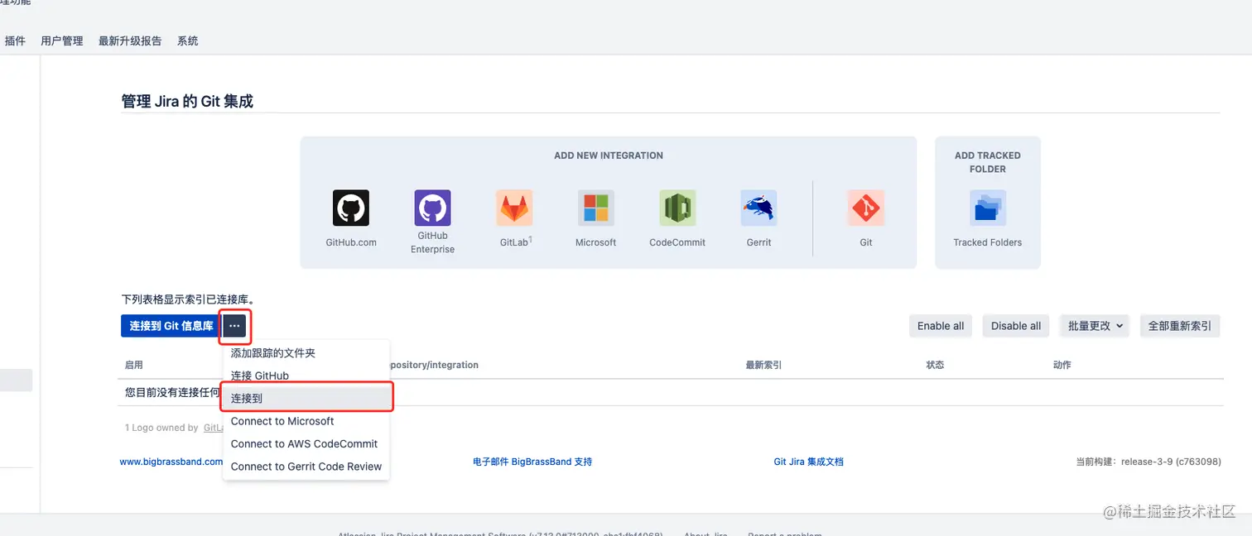Click the 最新索引 column header
1252x536 pixels.
(763, 365)
